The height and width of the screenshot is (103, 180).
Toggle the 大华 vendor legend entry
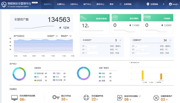point(105,77)
